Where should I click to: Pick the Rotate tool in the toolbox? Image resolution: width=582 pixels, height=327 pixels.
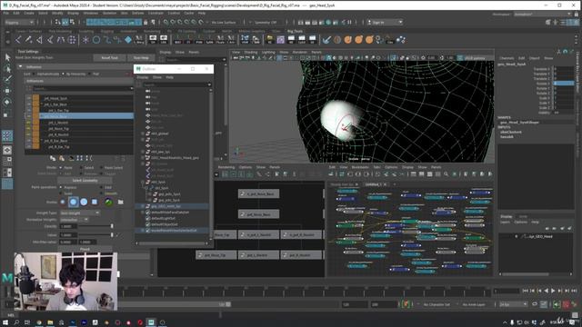7,102
